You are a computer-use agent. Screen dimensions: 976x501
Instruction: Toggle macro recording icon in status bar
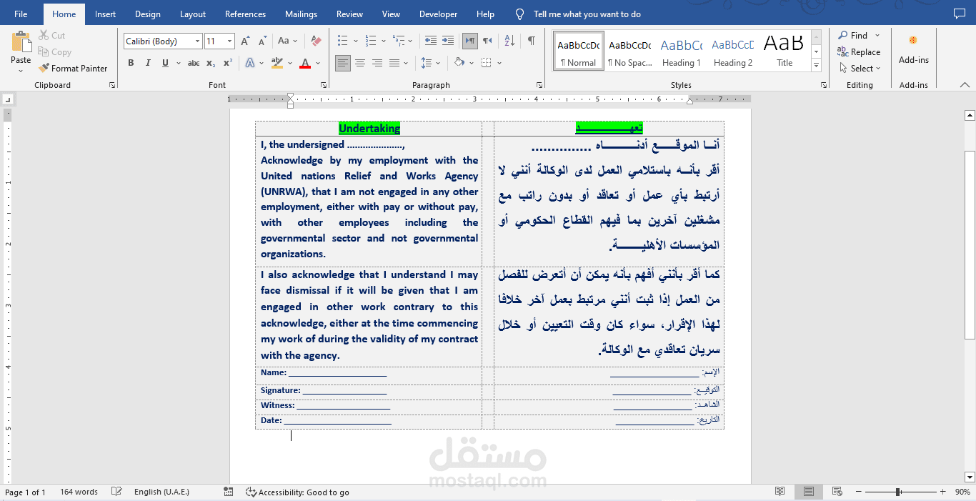point(229,492)
